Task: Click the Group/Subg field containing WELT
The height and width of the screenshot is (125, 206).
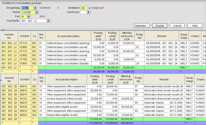Action: click(27, 8)
